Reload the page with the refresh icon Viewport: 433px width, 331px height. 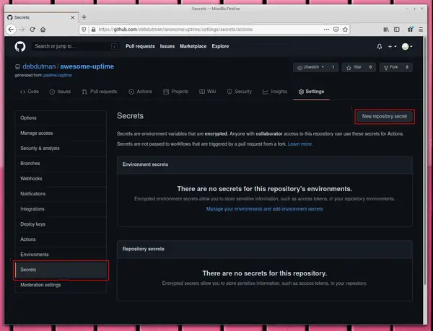click(x=32, y=30)
